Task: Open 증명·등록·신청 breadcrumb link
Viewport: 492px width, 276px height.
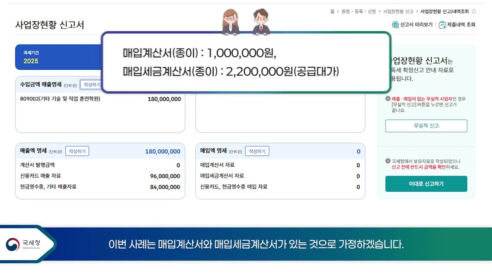Action: [359, 11]
